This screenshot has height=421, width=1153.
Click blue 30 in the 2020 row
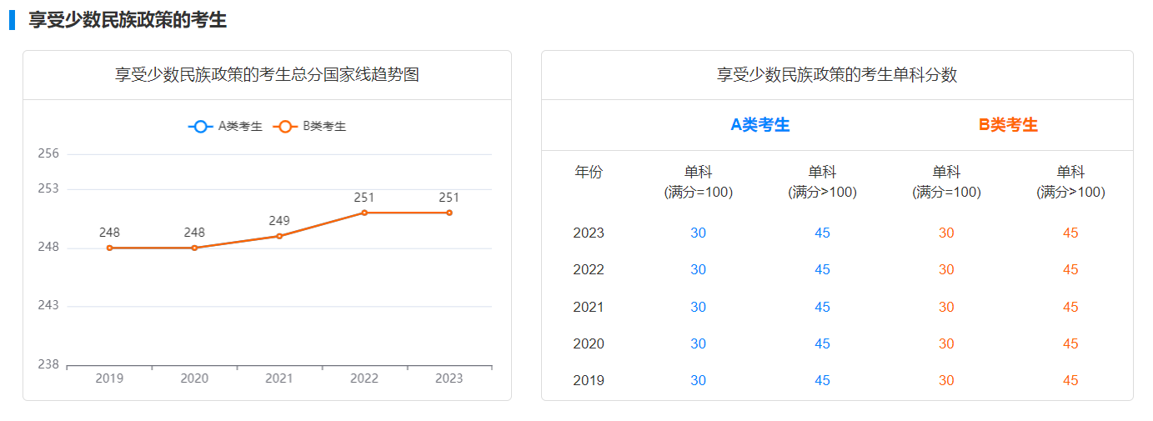(x=699, y=344)
